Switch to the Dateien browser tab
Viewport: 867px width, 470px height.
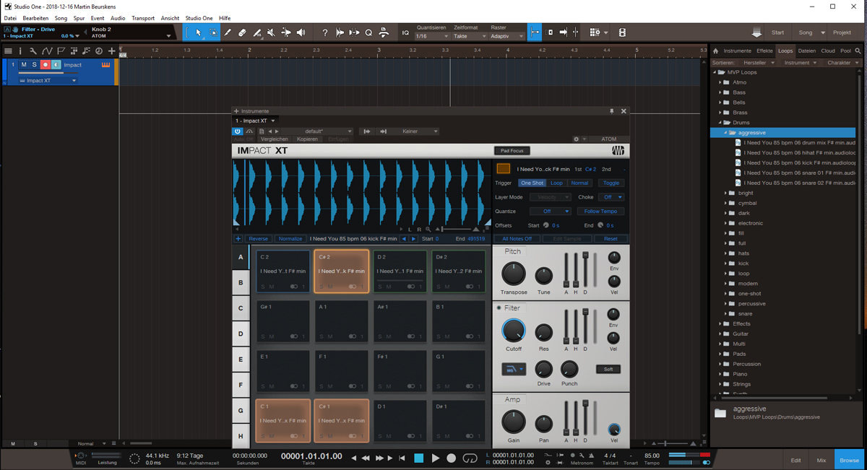807,51
